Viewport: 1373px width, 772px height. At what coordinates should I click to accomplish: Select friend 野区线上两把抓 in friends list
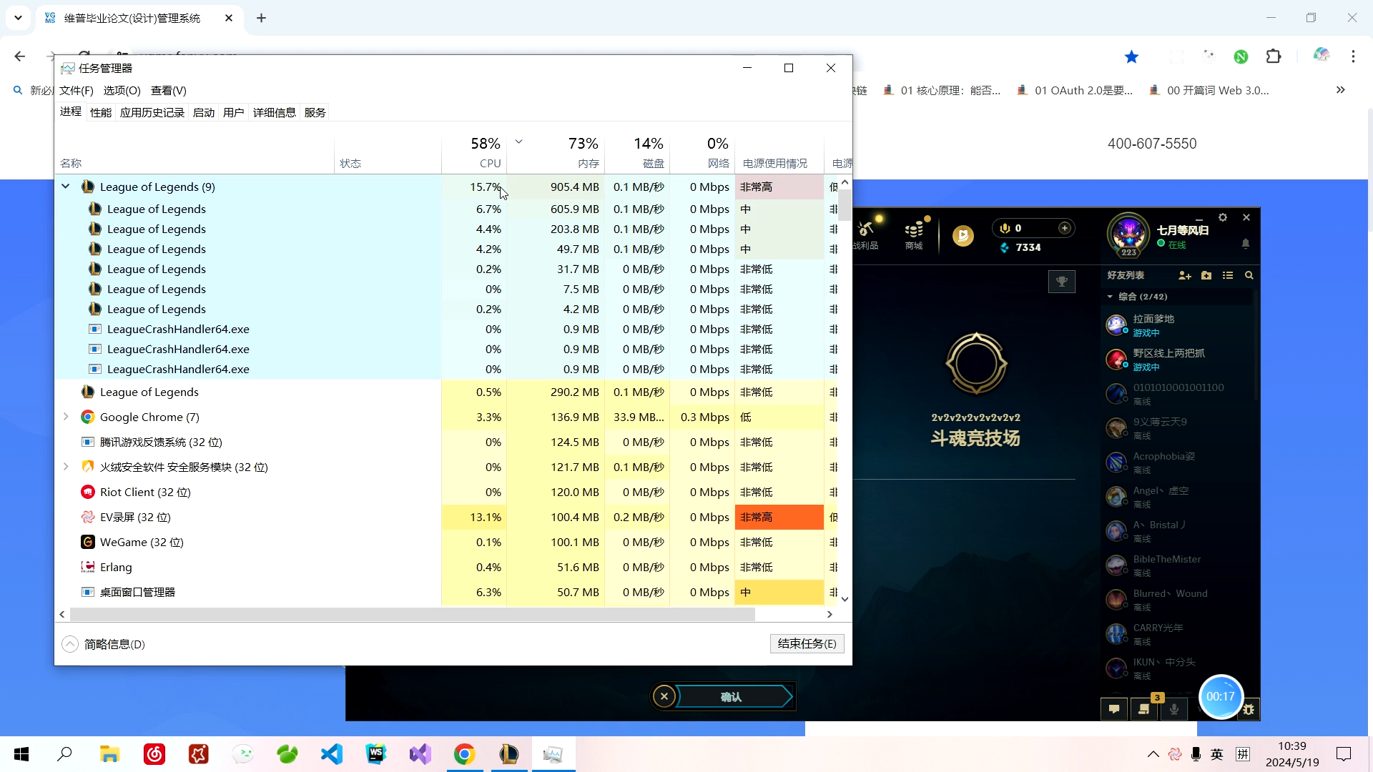pyautogui.click(x=1178, y=360)
